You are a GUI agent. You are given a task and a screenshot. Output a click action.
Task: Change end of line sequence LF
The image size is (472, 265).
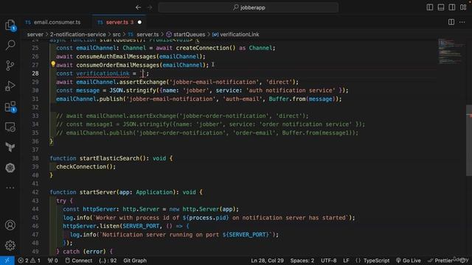pos(346,261)
